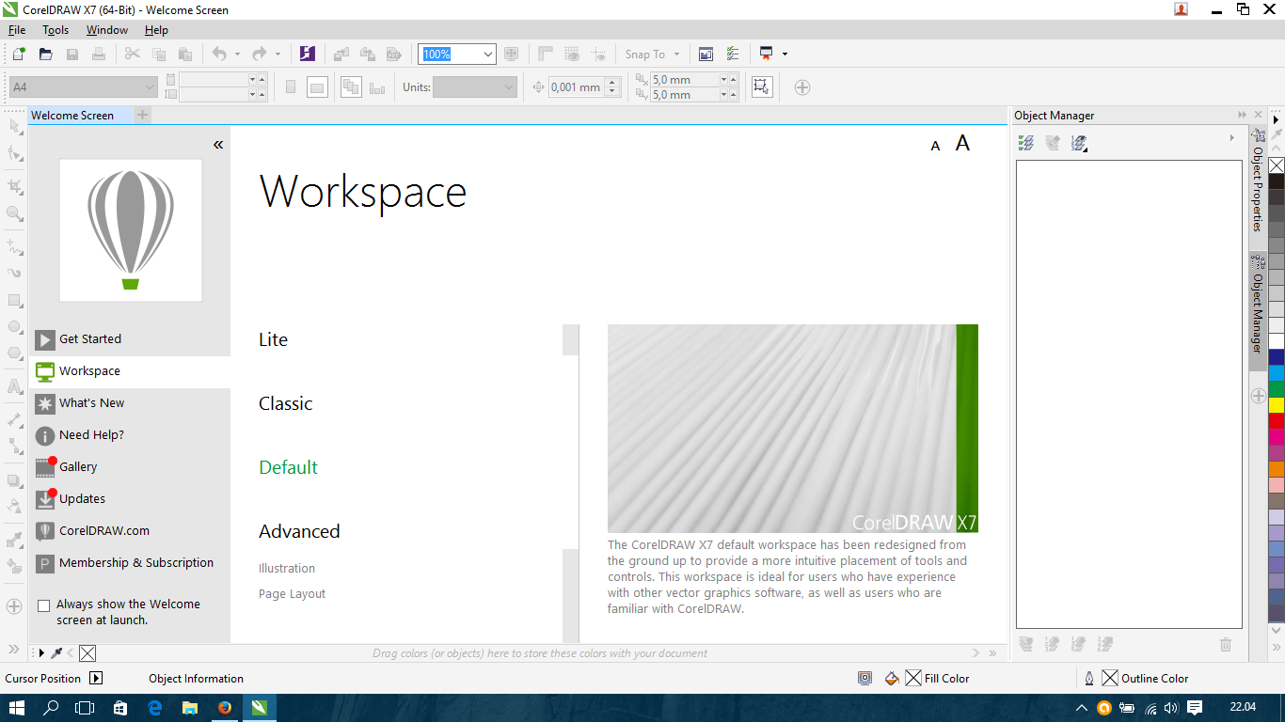Open the File menu
1285x722 pixels.
coord(17,30)
